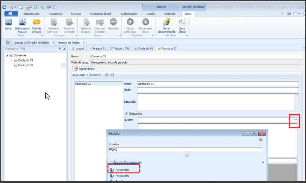Image resolution: width=306 pixels, height=183 pixels.
Task: Open the Customização menu tab
Action: point(129,14)
